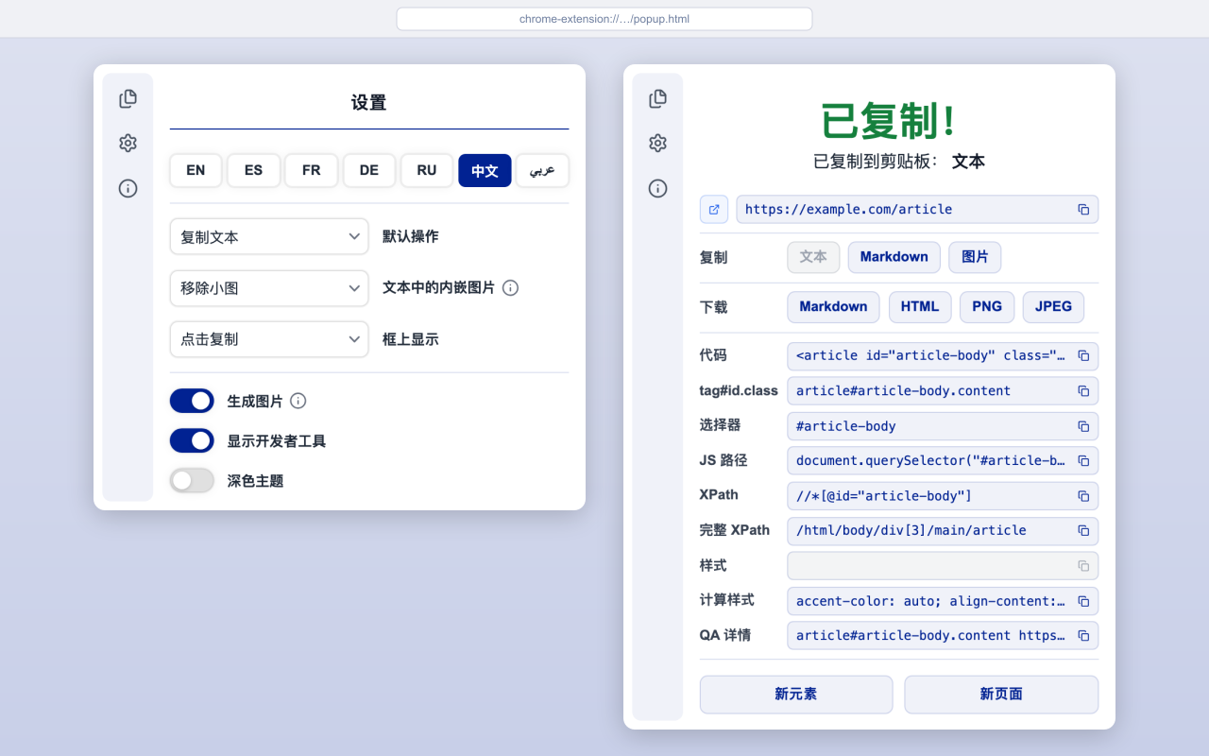The height and width of the screenshot is (756, 1209).
Task: Copy the 完整 XPath field value
Action: coord(1083,531)
